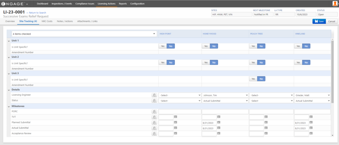
Task: Open calendar picker for High Point TVT
Action: click(x=176, y=117)
